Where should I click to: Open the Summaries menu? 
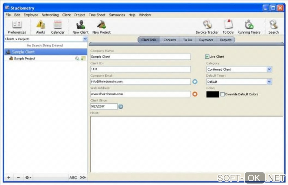[x=117, y=15]
